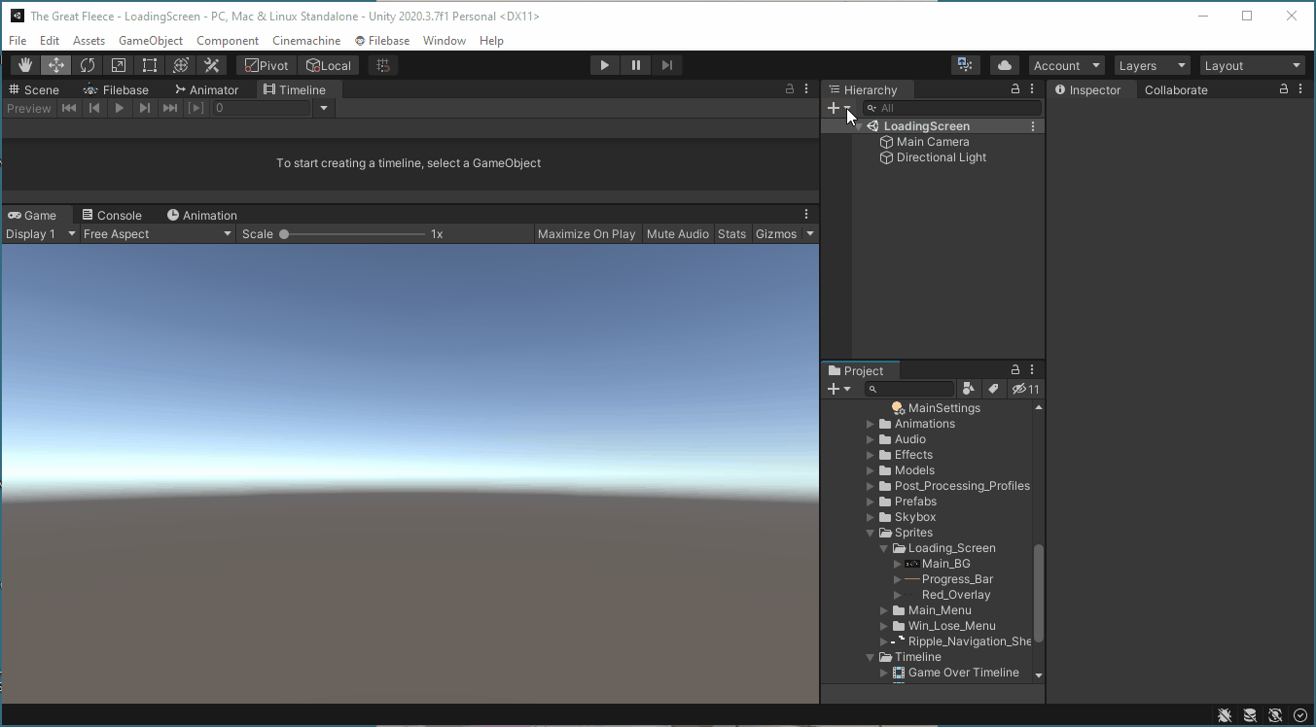This screenshot has height=727, width=1316.
Task: Open Hierarchy create plus dropdown
Action: [839, 108]
